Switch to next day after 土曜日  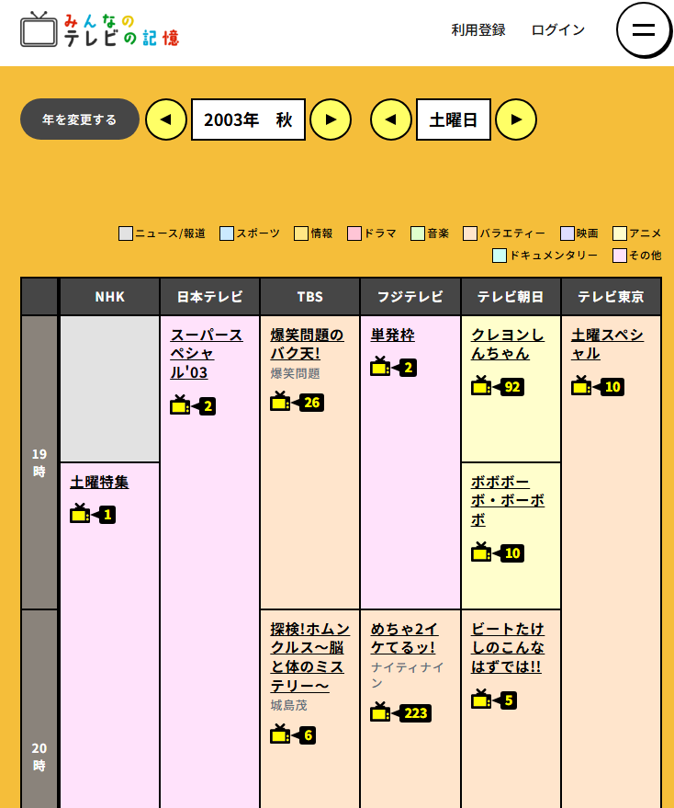tap(516, 119)
